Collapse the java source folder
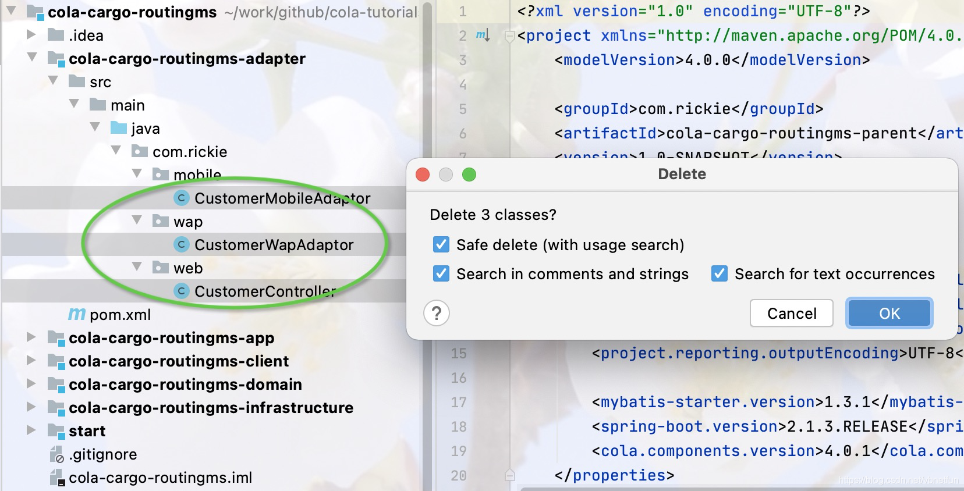This screenshot has width=964, height=491. point(95,127)
